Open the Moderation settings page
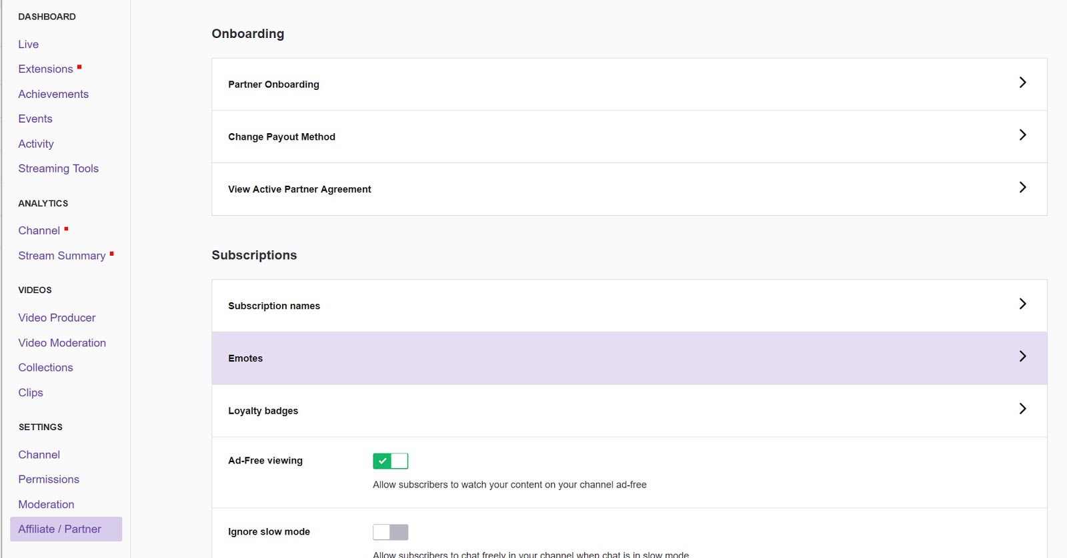The height and width of the screenshot is (558, 1067). [x=46, y=505]
